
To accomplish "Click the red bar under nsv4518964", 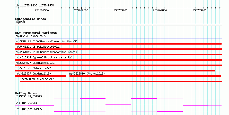I will click(x=118, y=60).
